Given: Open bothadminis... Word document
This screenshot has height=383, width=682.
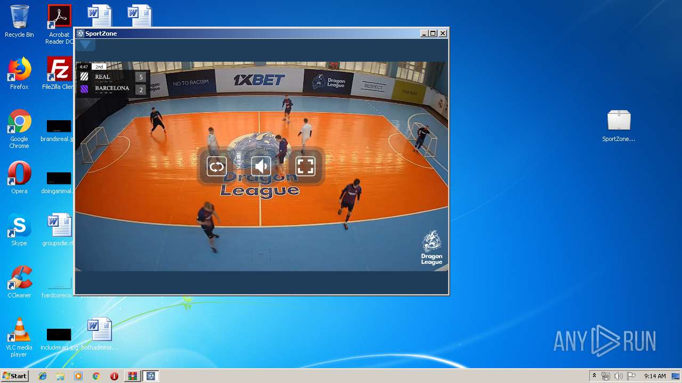Looking at the screenshot, I should coord(100,334).
